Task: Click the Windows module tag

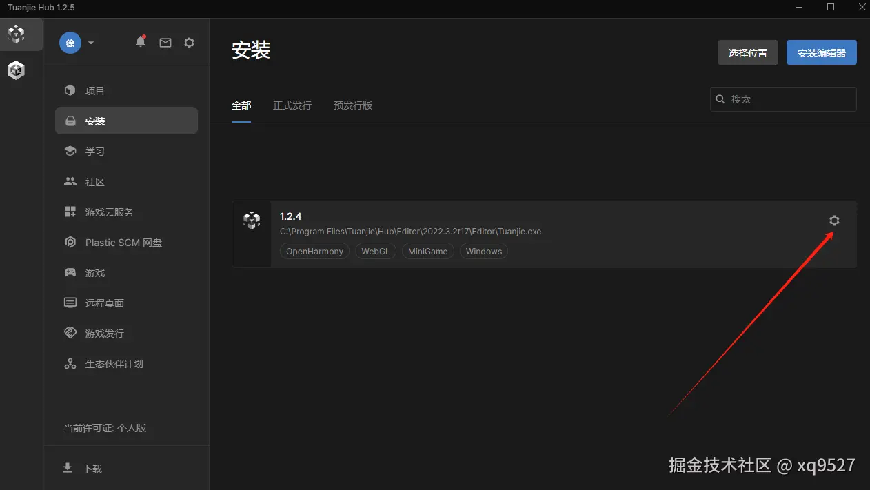Action: coord(484,252)
